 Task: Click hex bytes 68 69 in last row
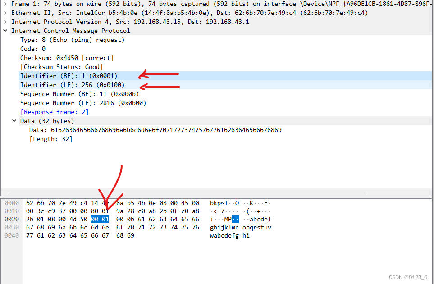pos(125,235)
